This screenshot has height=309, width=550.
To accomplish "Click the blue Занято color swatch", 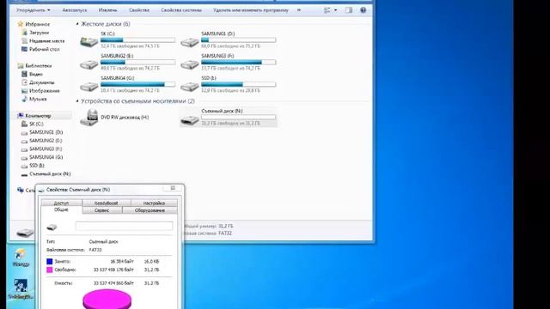I will point(50,261).
